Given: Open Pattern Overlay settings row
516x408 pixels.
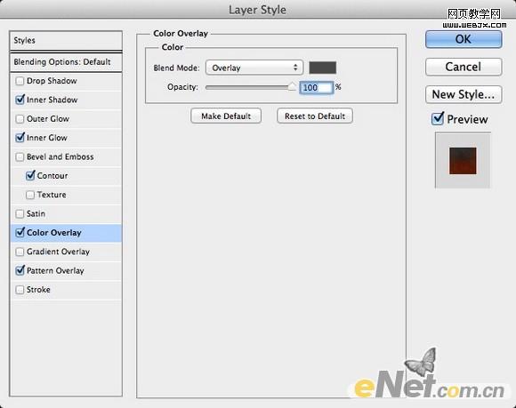Looking at the screenshot, I should [66, 271].
